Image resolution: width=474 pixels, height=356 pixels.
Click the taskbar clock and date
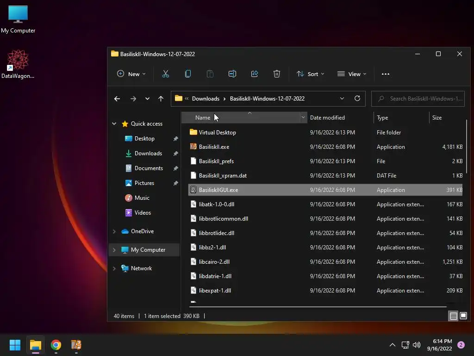439,345
